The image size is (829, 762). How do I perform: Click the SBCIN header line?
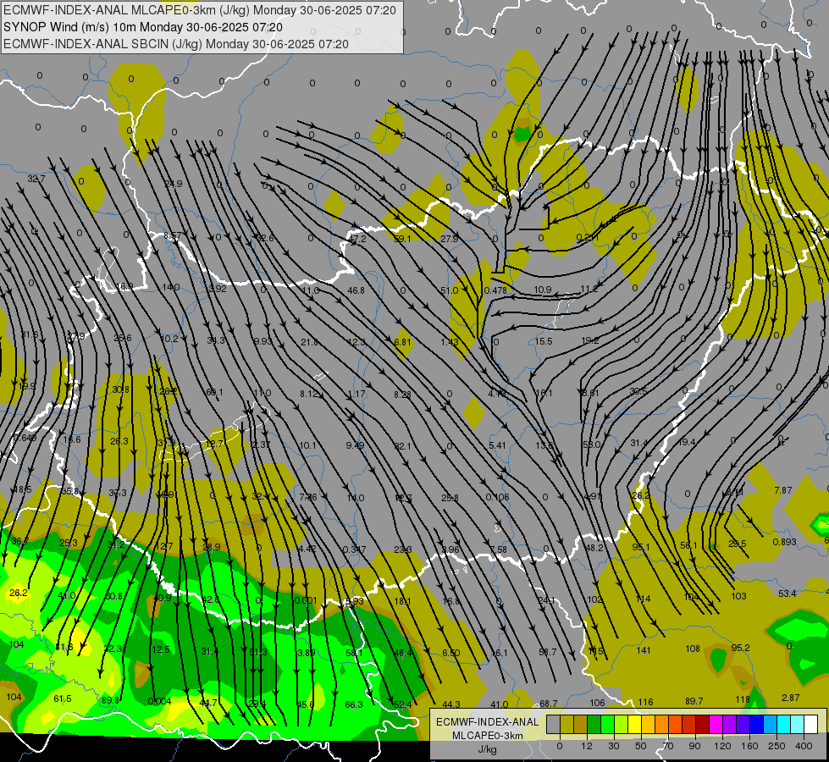click(175, 44)
